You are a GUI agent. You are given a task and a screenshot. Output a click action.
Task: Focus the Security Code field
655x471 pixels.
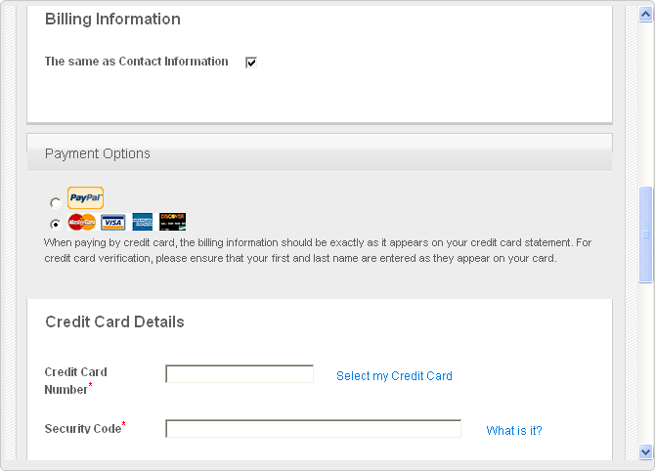[313, 429]
